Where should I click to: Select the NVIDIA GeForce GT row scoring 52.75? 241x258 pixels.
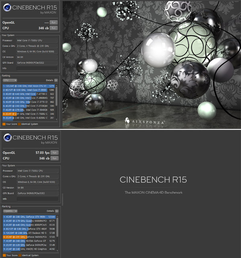click(x=29, y=241)
